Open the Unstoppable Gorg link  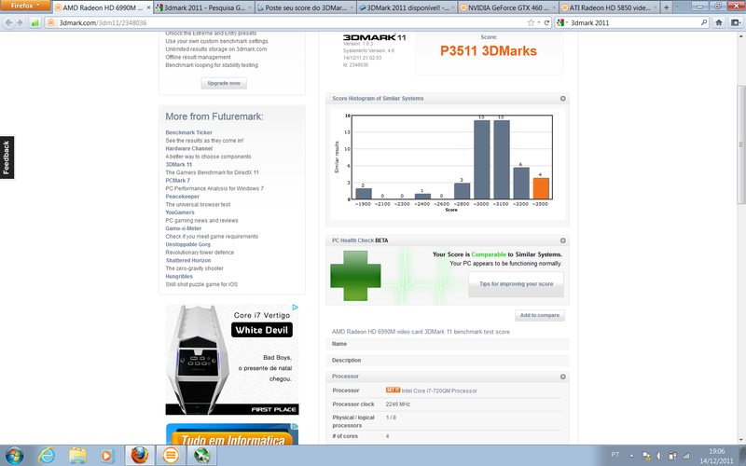188,244
